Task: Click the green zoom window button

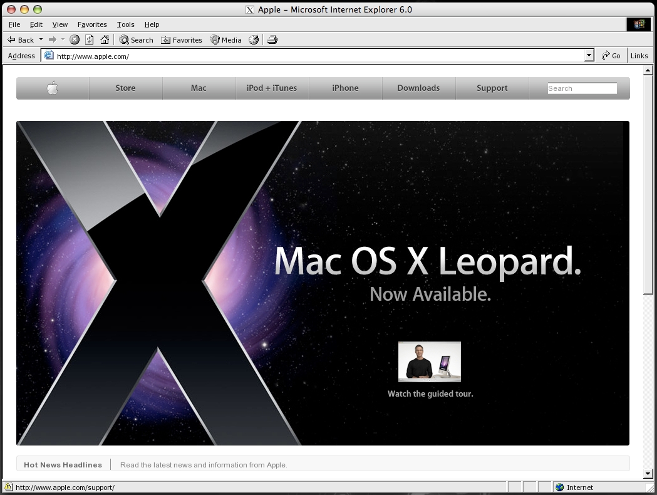Action: (38, 9)
